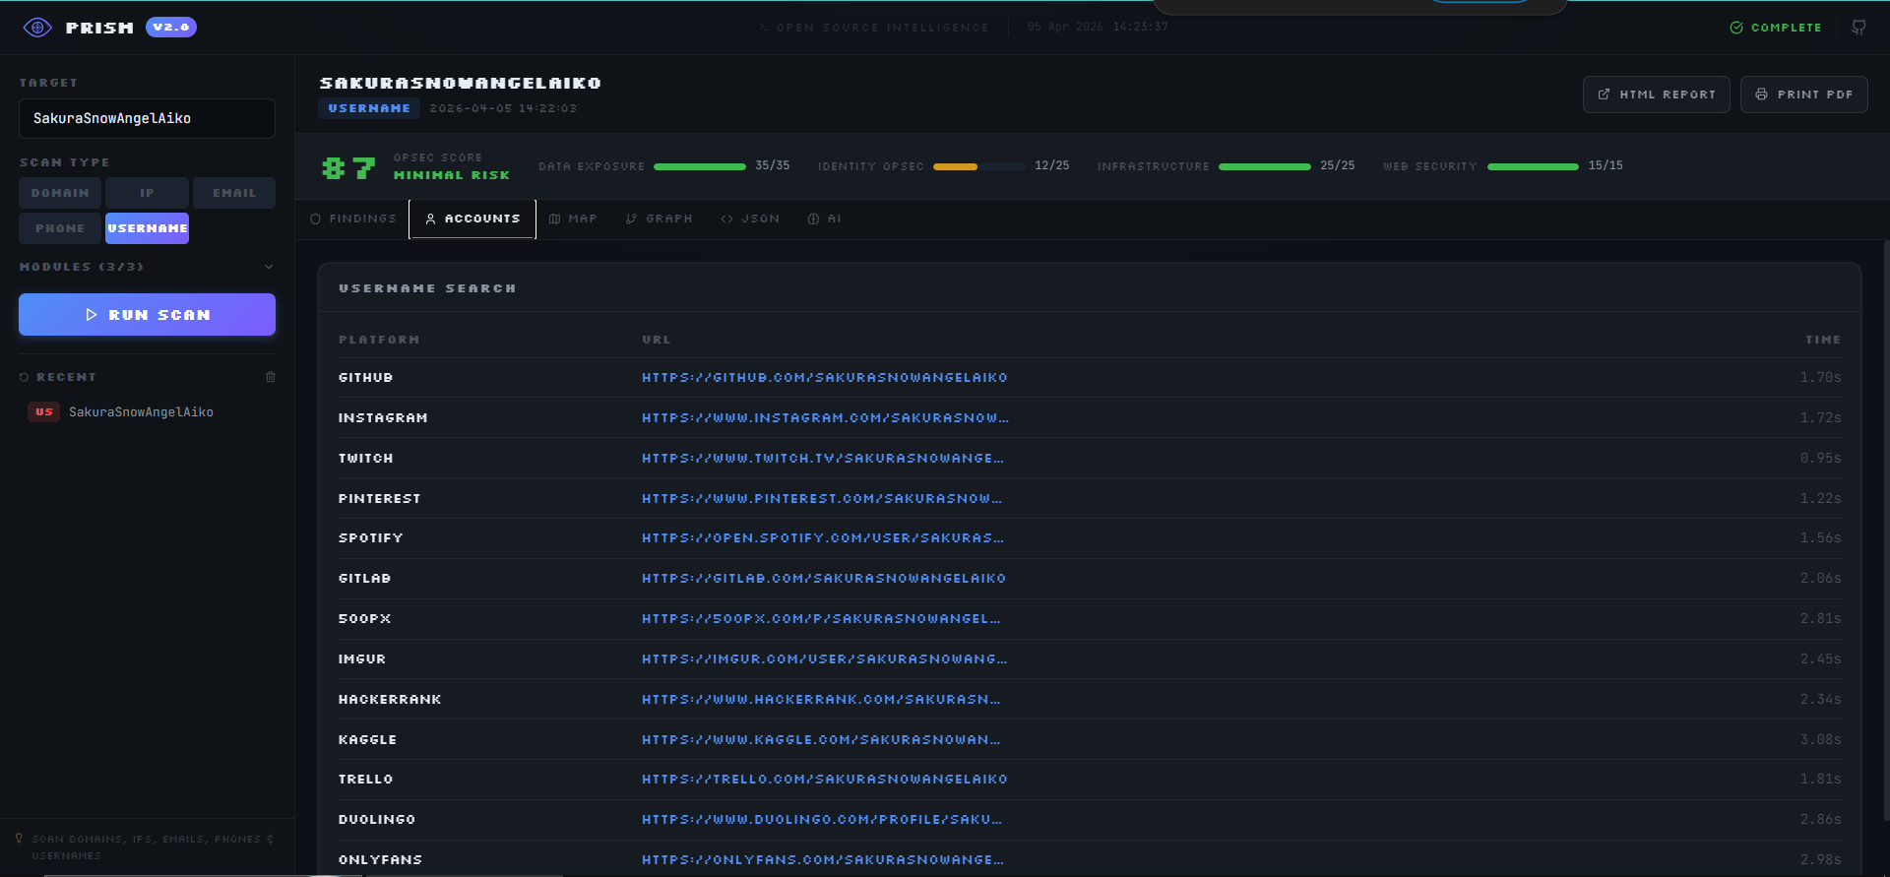Click the Infrastructure progress bar

click(1264, 166)
